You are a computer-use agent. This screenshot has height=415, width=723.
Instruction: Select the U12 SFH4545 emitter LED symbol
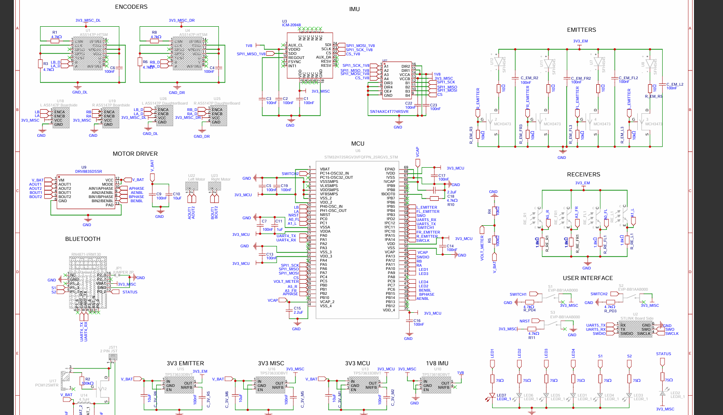(x=498, y=62)
